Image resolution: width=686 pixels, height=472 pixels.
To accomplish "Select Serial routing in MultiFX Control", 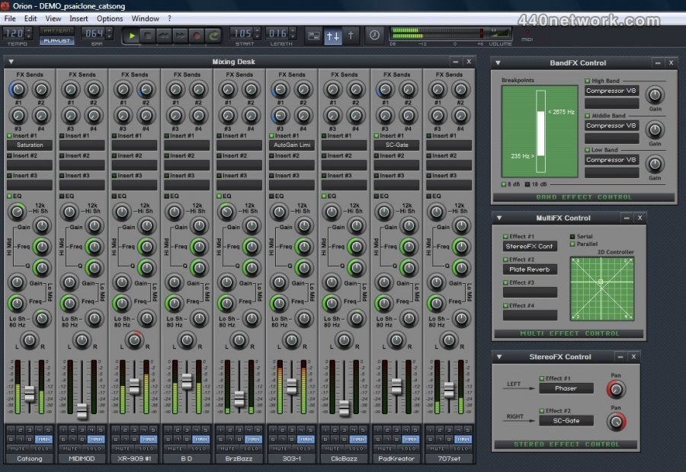I will tap(572, 237).
